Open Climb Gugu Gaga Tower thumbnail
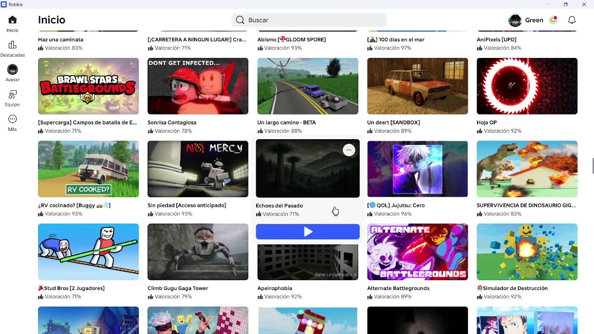The height and width of the screenshot is (334, 594). [x=198, y=252]
